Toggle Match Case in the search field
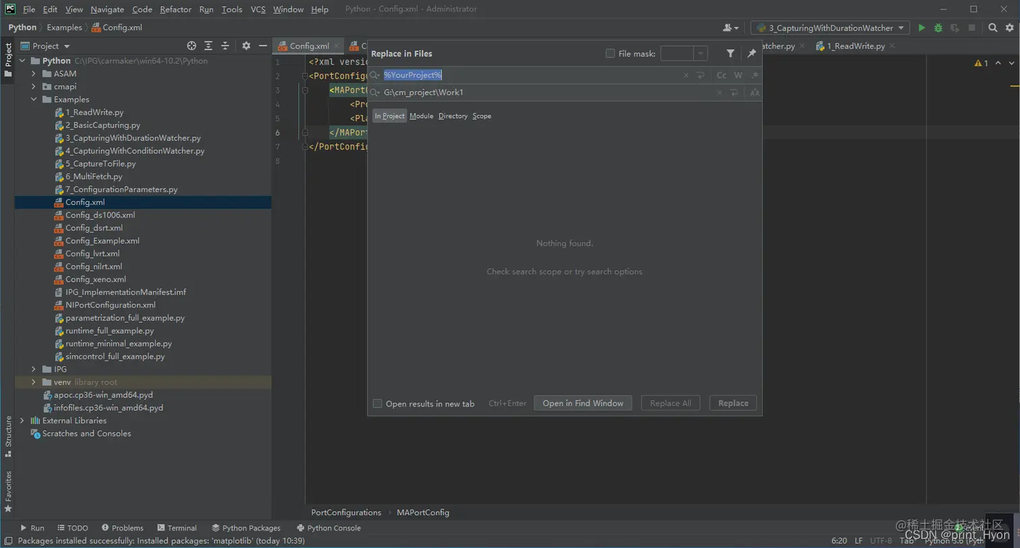 click(x=721, y=75)
